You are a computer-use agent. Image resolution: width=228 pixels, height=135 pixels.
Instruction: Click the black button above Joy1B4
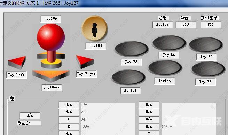[x=169, y=43]
